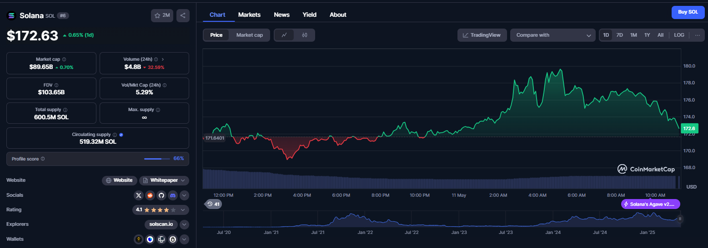Open the Reddit social icon
Screen dimensions: 708x248
point(150,195)
